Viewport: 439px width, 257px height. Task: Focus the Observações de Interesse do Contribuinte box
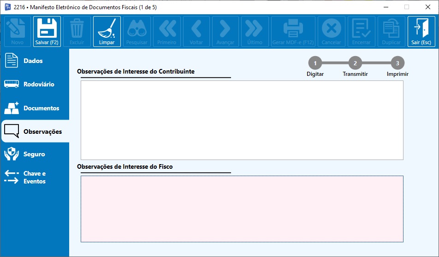coord(242,120)
